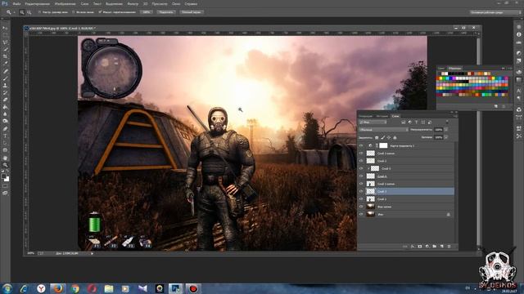Switch to the История panel tab
This screenshot has width=524, height=294.
(x=382, y=116)
